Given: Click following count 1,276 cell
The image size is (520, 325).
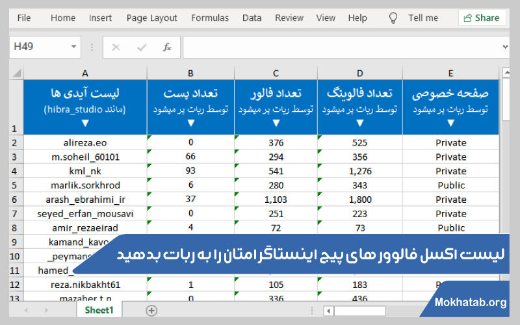Looking at the screenshot, I should [x=360, y=171].
